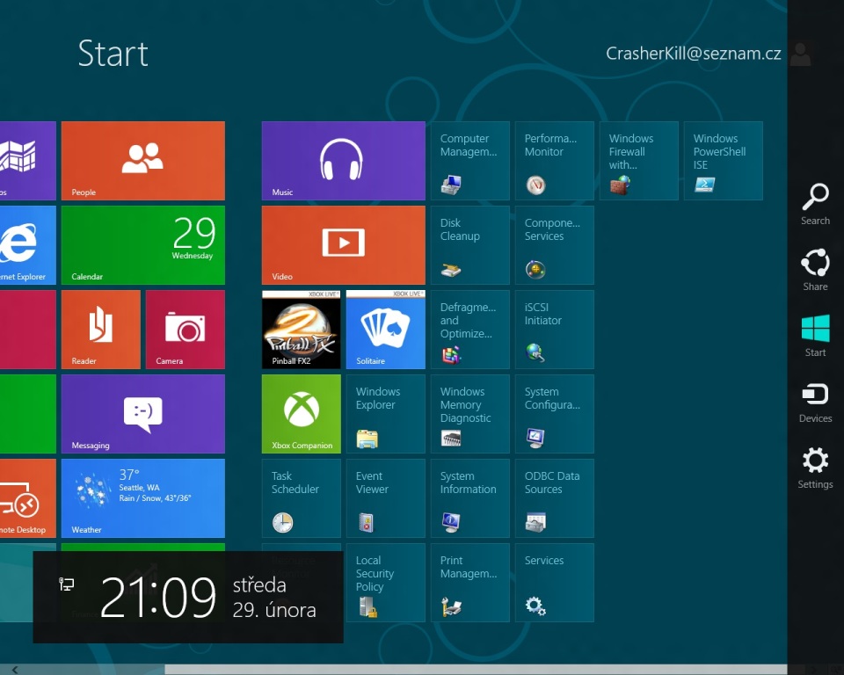Open the Services tile
The image size is (844, 675).
[555, 583]
